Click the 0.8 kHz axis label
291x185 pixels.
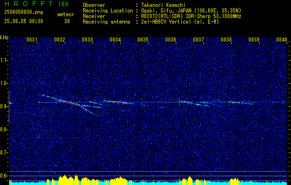click(4, 129)
